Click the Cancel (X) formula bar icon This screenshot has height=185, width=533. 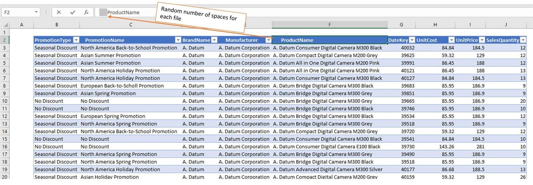coord(59,12)
